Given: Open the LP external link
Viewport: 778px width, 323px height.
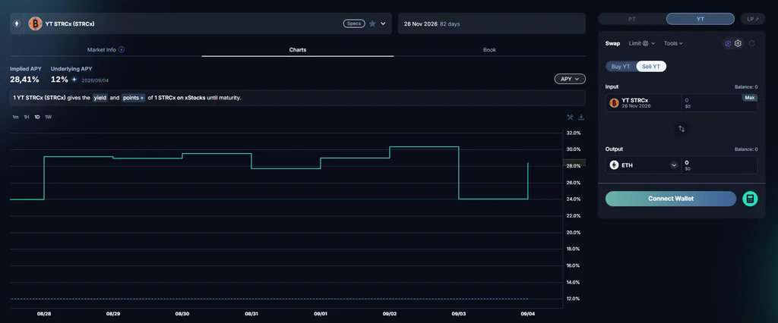Looking at the screenshot, I should coord(753,19).
